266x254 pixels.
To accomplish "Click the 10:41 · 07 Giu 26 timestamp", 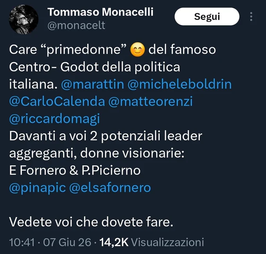I will coord(50,242).
